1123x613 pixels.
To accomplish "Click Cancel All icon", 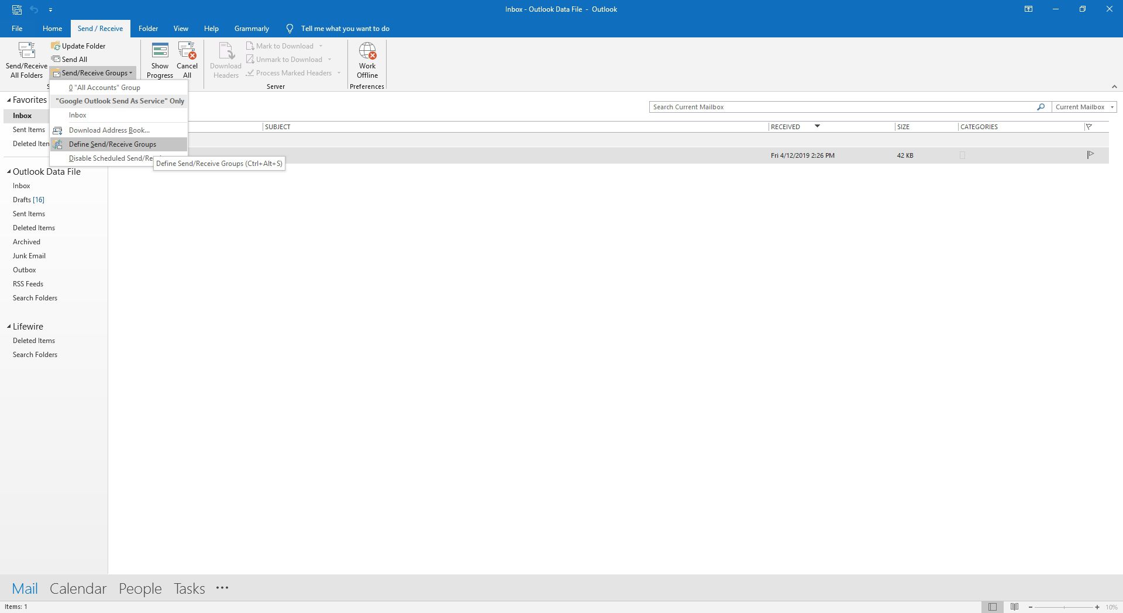I will click(187, 50).
